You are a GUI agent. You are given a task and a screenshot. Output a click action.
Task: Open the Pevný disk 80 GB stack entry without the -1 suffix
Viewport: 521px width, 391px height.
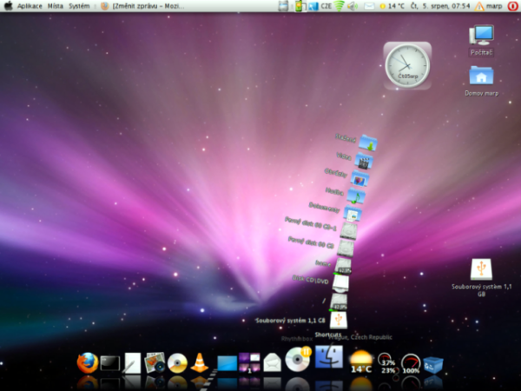tap(346, 249)
